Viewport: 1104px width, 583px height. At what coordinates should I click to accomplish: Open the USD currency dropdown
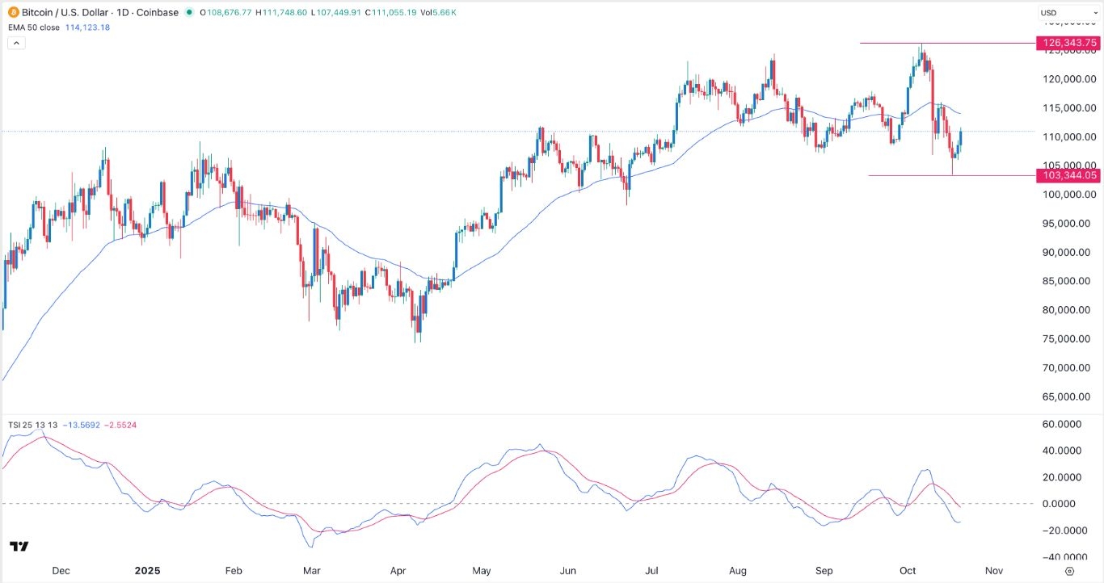(1065, 13)
